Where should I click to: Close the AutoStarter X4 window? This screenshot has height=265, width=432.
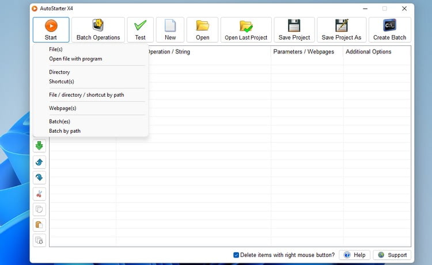coord(404,9)
